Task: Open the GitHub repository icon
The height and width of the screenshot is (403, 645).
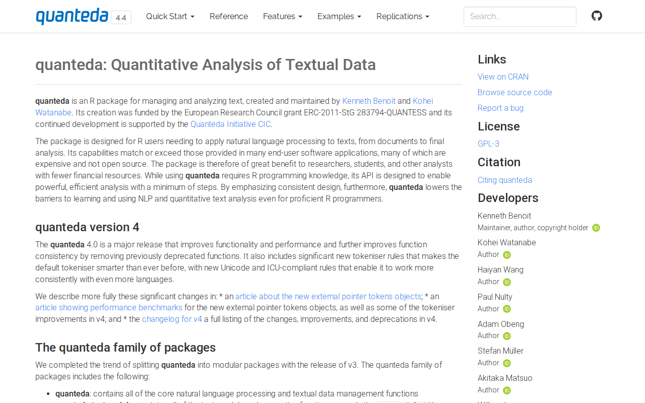Action: [x=597, y=16]
